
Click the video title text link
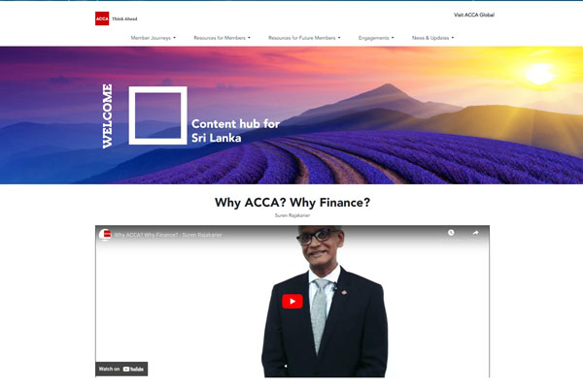pyautogui.click(x=168, y=235)
